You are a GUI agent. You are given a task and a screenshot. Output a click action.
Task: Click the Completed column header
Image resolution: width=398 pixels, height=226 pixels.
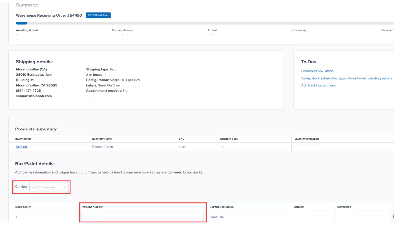click(344, 207)
